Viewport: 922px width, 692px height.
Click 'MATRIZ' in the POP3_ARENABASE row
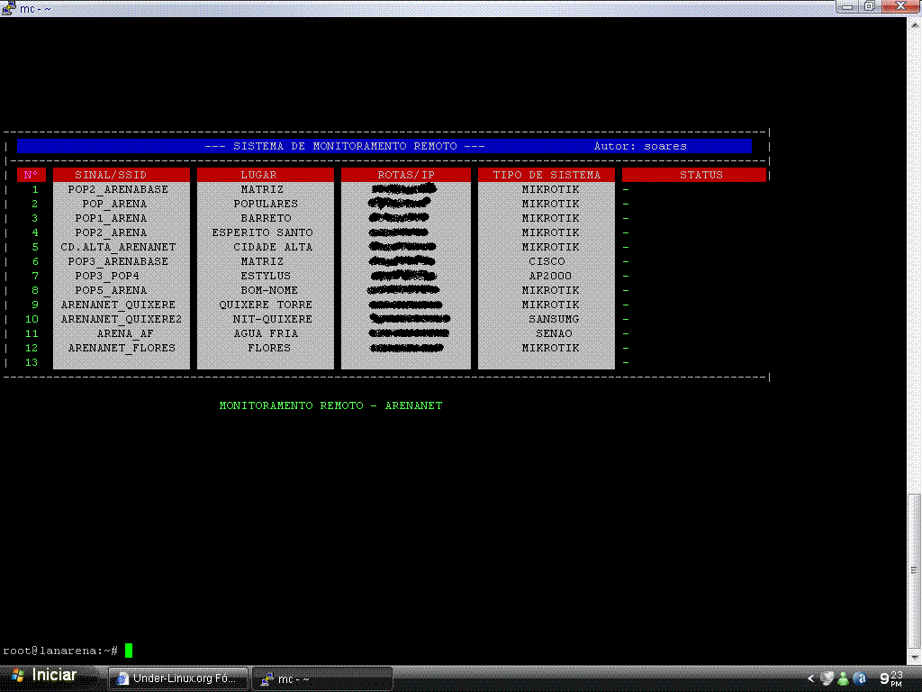262,261
